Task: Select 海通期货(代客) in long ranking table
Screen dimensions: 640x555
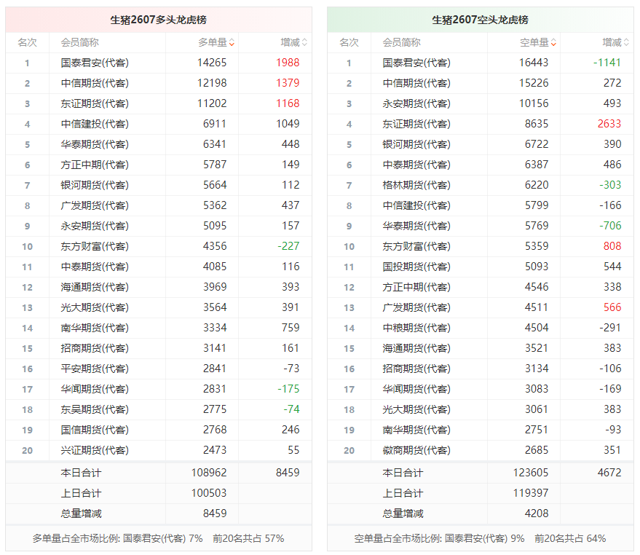Action: point(95,287)
